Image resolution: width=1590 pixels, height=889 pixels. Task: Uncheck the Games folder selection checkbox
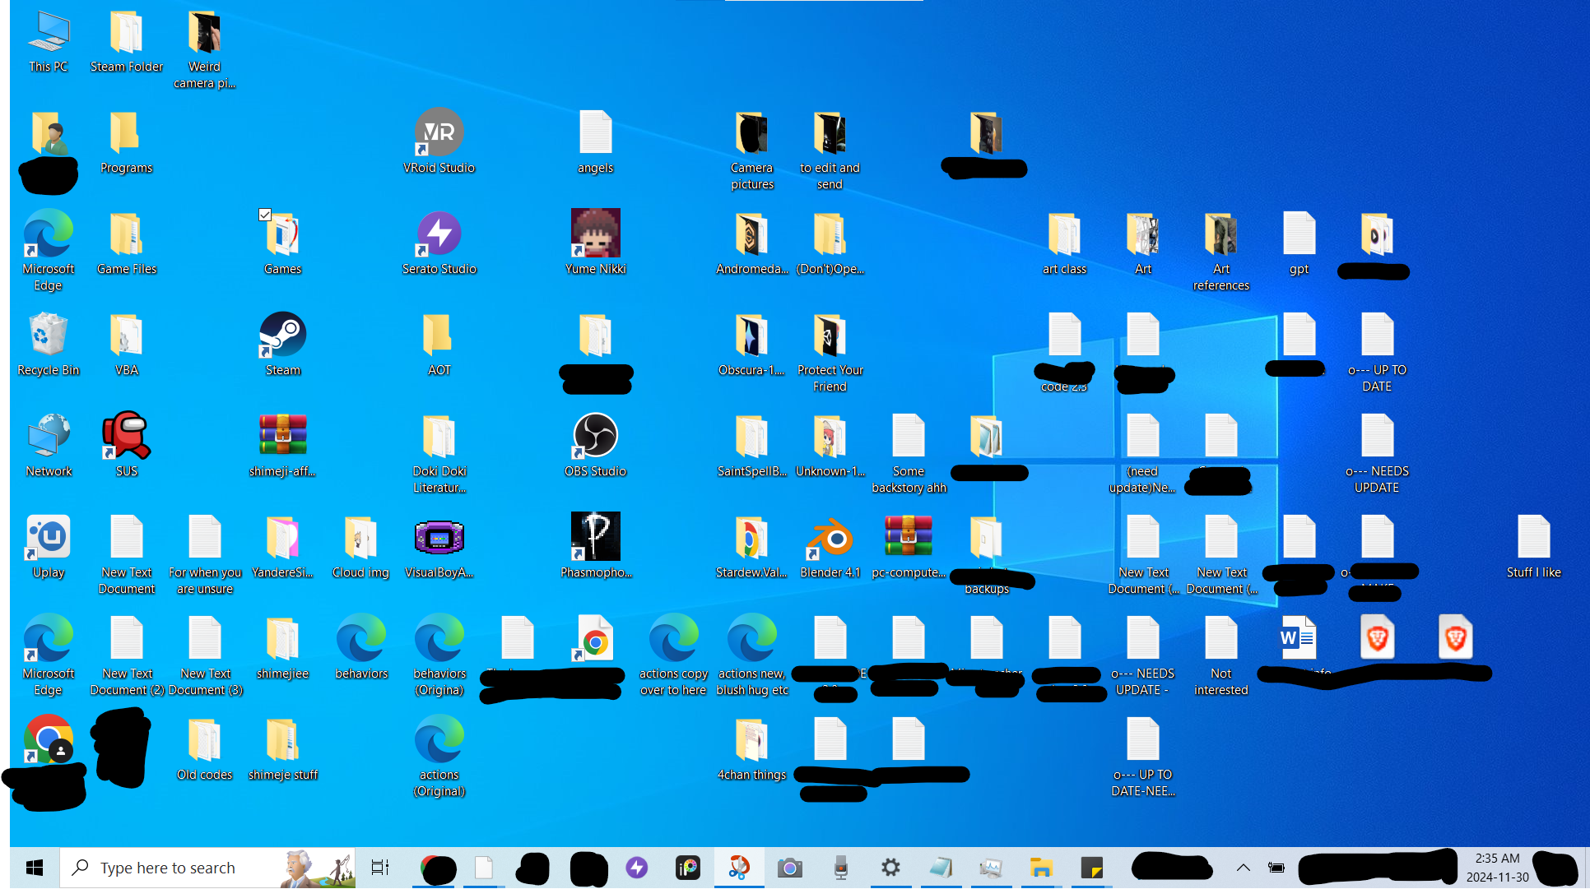(264, 215)
